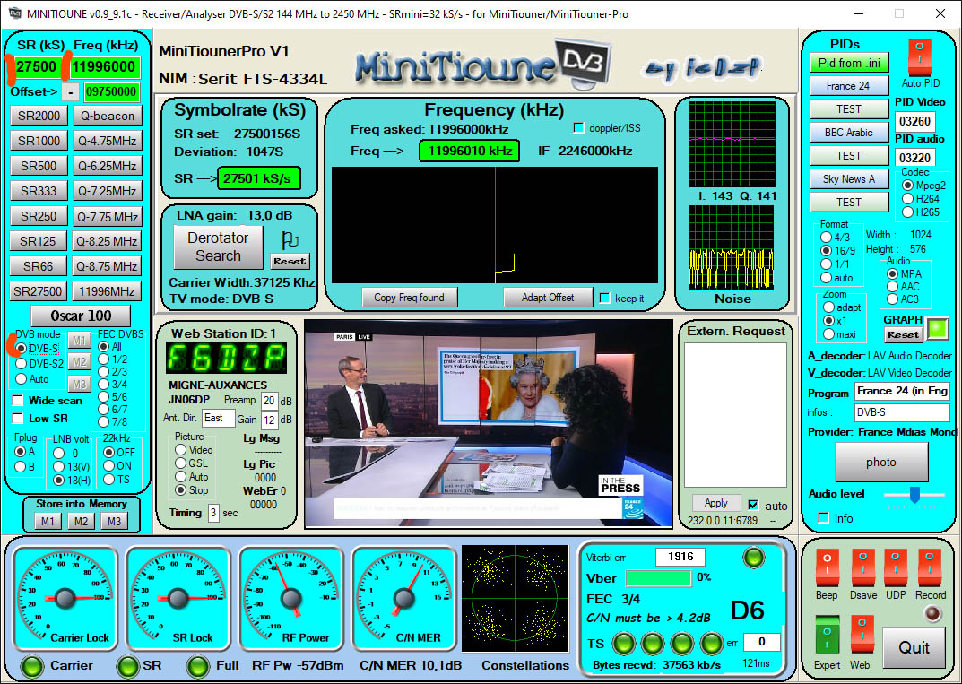962x684 pixels.
Task: Select the DVB-S2 mode radio button
Action: [x=21, y=363]
